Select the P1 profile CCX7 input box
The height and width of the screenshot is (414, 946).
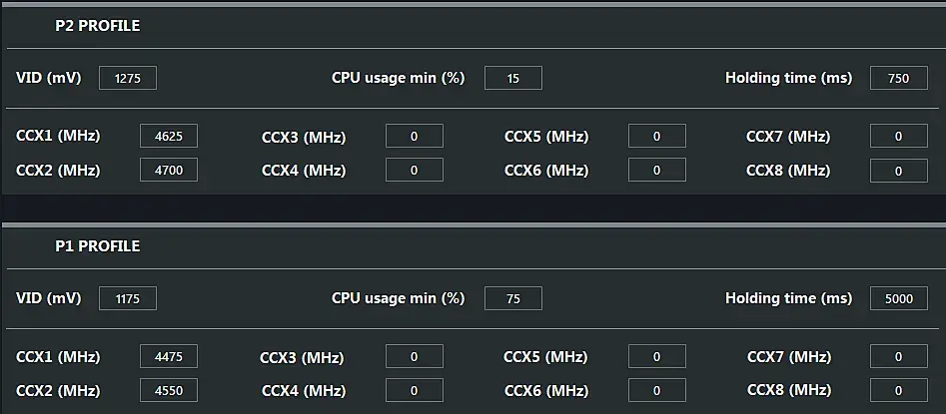[899, 357]
